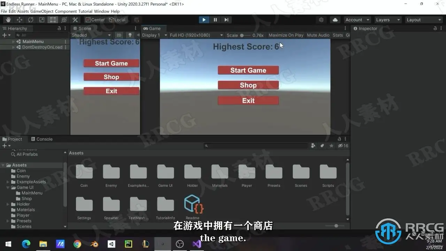Open the Layers dropdown
Image resolution: width=446 pixels, height=251 pixels.
click(388, 20)
